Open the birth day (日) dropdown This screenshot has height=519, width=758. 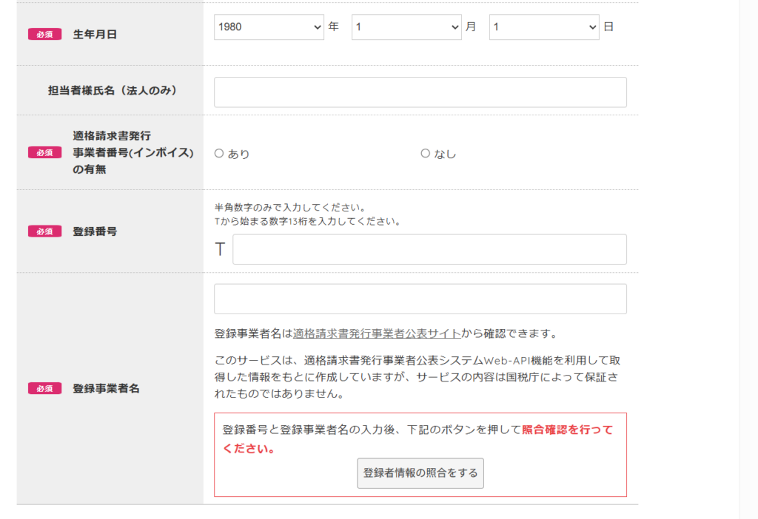tap(544, 27)
